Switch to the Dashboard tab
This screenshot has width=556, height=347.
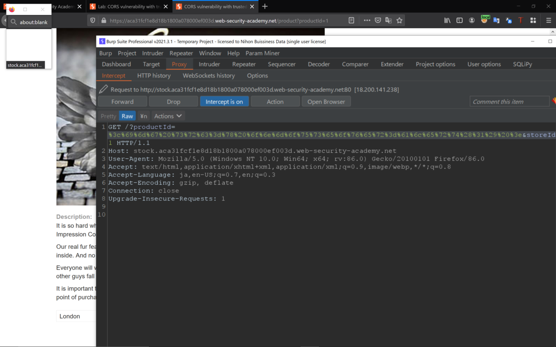116,64
